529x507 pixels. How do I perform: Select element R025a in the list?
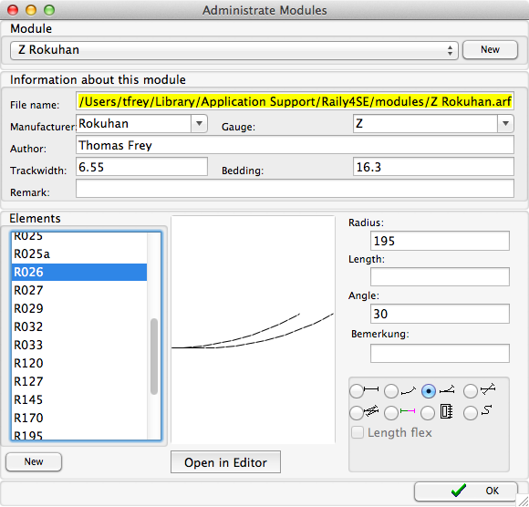click(79, 254)
